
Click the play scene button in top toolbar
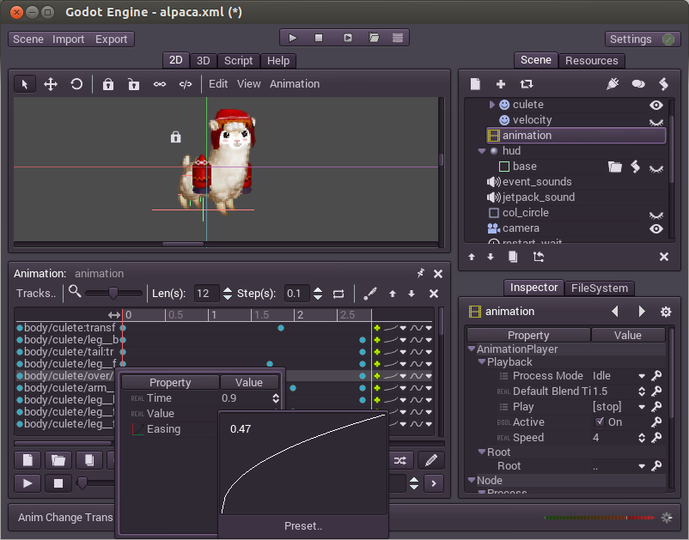pyautogui.click(x=293, y=38)
